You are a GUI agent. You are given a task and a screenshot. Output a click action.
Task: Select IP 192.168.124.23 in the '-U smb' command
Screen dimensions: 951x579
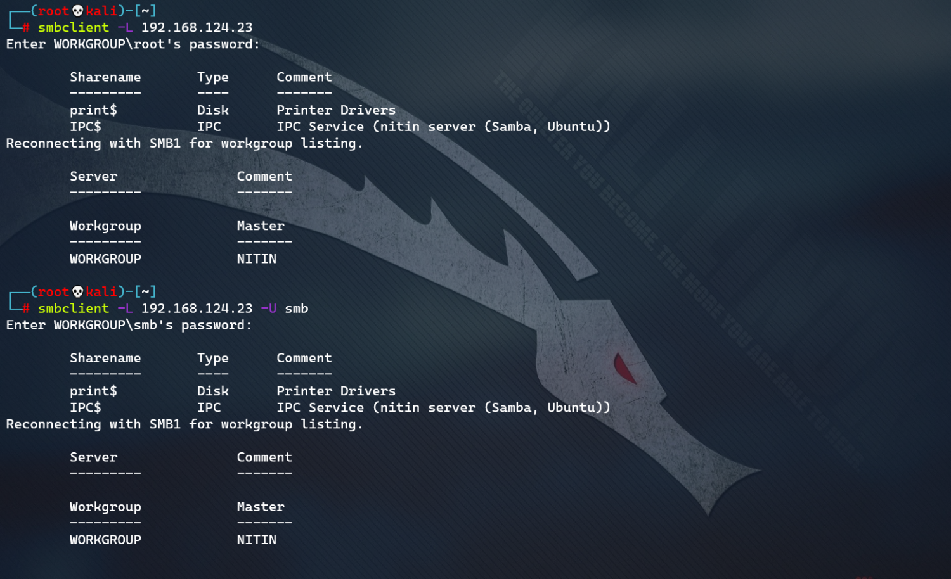point(197,309)
